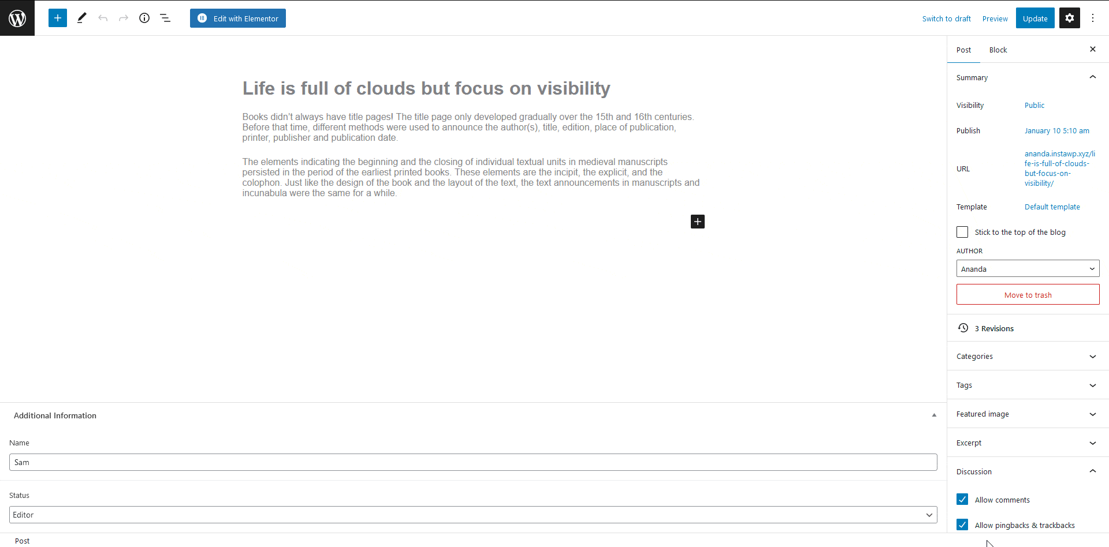Click the Name input field containing Sam
This screenshot has height=547, width=1109.
click(473, 462)
